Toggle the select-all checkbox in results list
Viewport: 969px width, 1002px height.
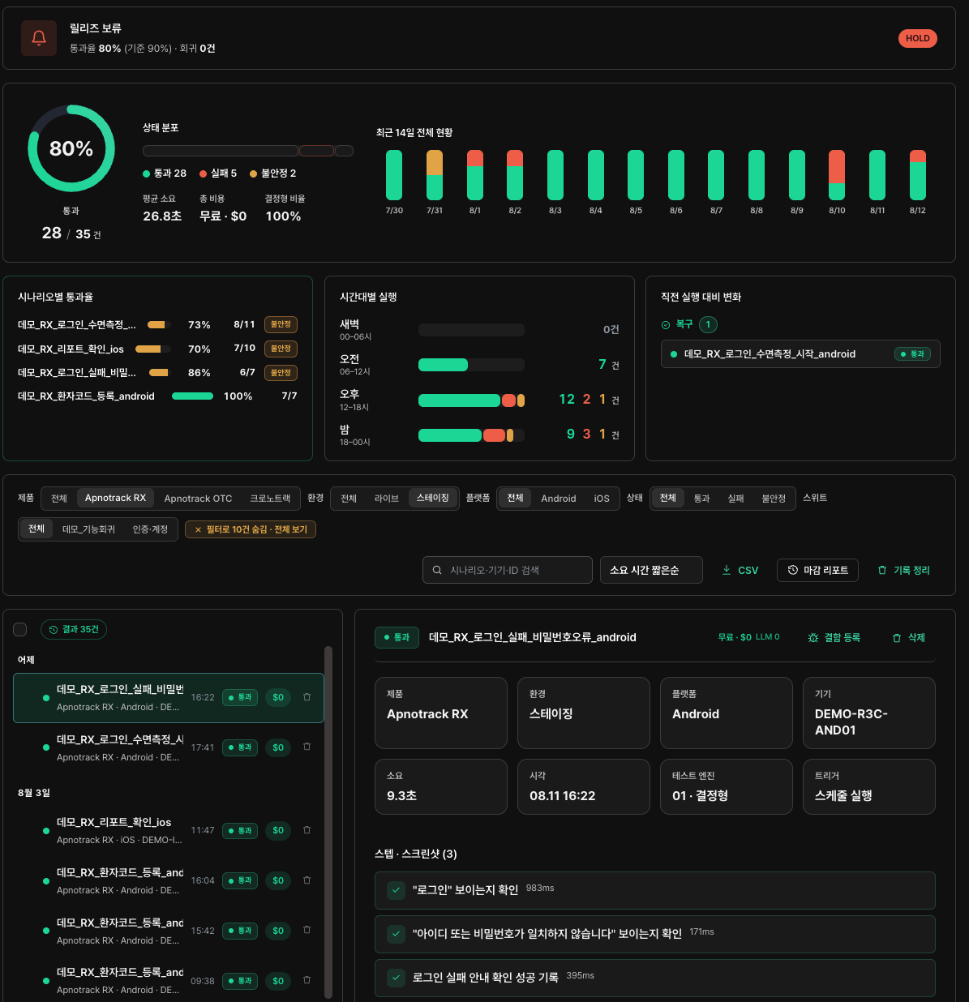point(20,629)
